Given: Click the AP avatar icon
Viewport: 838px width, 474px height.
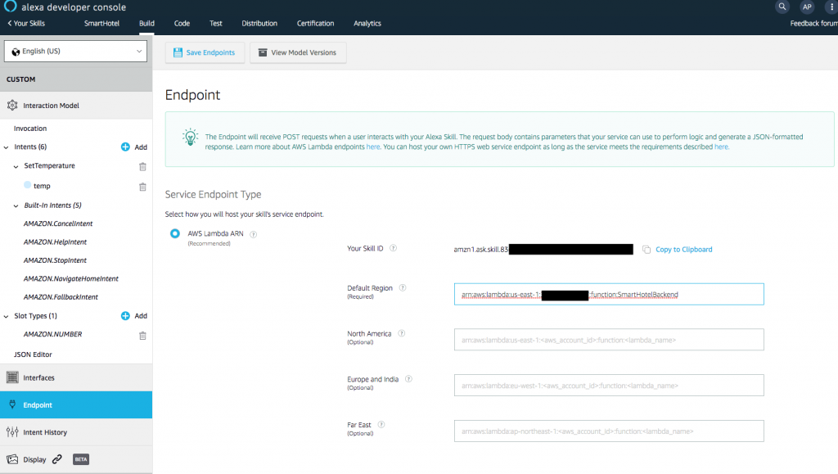Looking at the screenshot, I should click(x=807, y=7).
